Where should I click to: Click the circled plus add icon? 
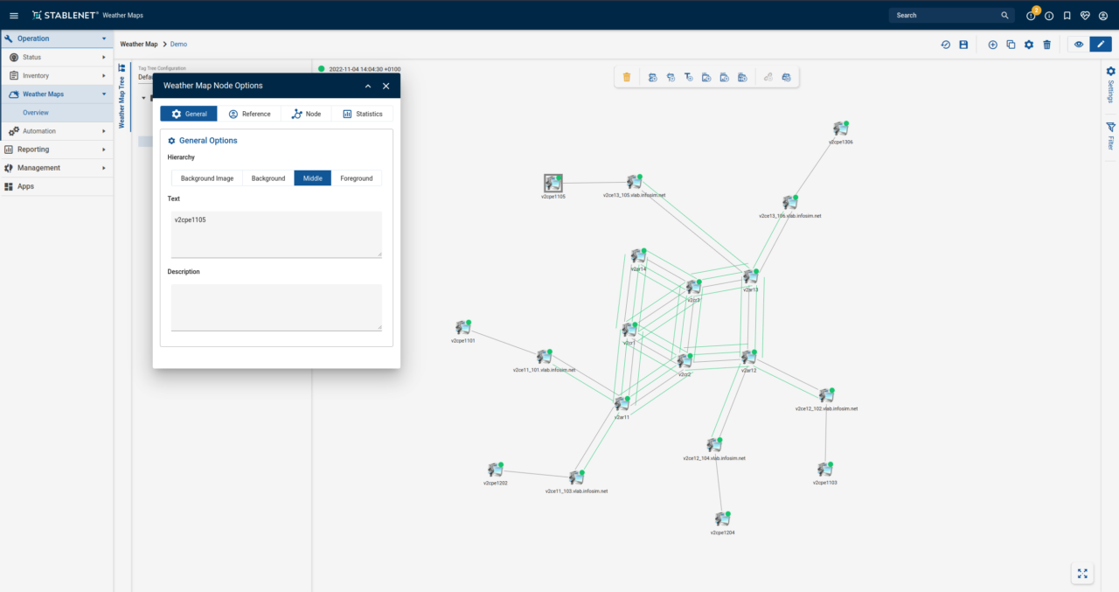pos(992,45)
